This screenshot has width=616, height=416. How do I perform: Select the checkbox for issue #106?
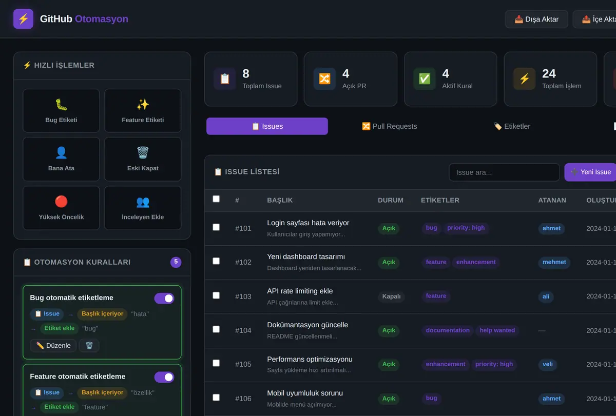coord(216,397)
